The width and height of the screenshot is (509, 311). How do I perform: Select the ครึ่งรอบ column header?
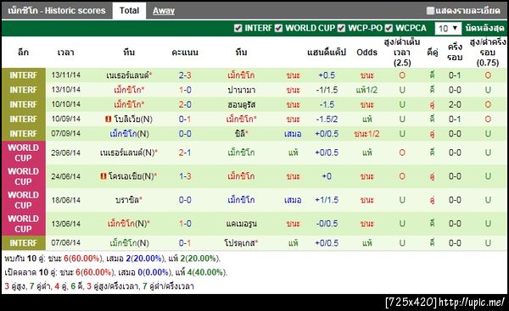(x=455, y=53)
